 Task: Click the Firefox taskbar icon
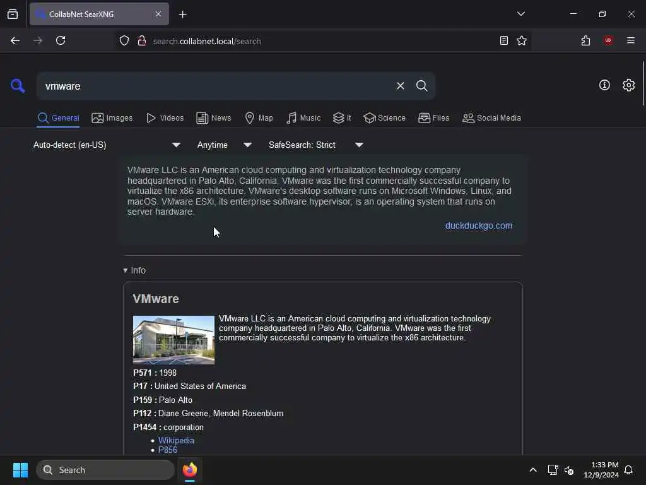pyautogui.click(x=189, y=470)
